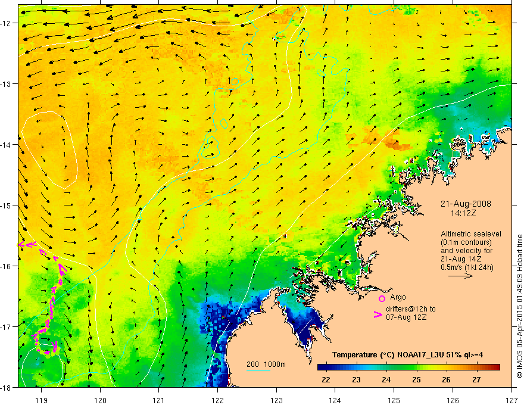The image size is (524, 405).
Task: Click the 'and velocity for' legend line
Action: click(466, 251)
